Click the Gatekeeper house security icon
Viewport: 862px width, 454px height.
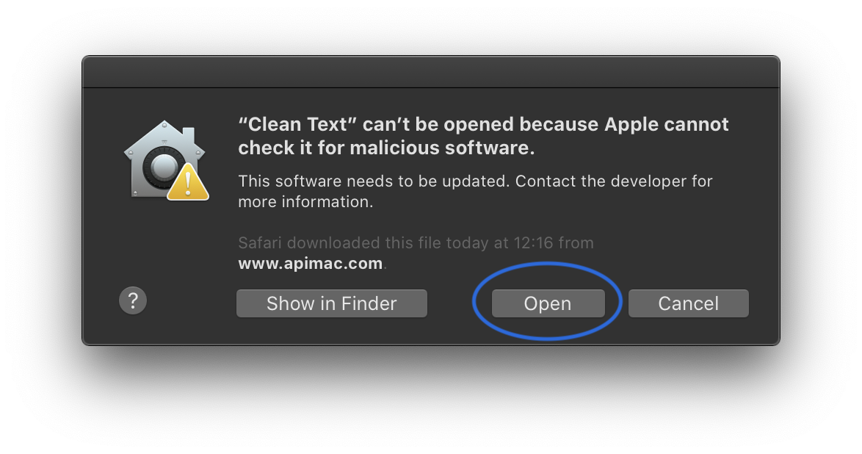pos(165,159)
